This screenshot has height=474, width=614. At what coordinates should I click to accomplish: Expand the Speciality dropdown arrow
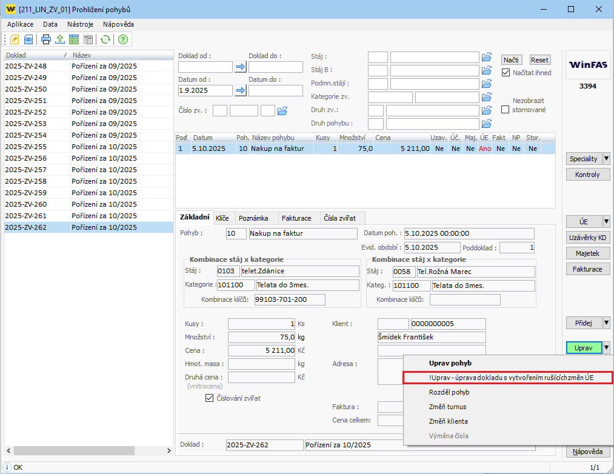pos(606,159)
